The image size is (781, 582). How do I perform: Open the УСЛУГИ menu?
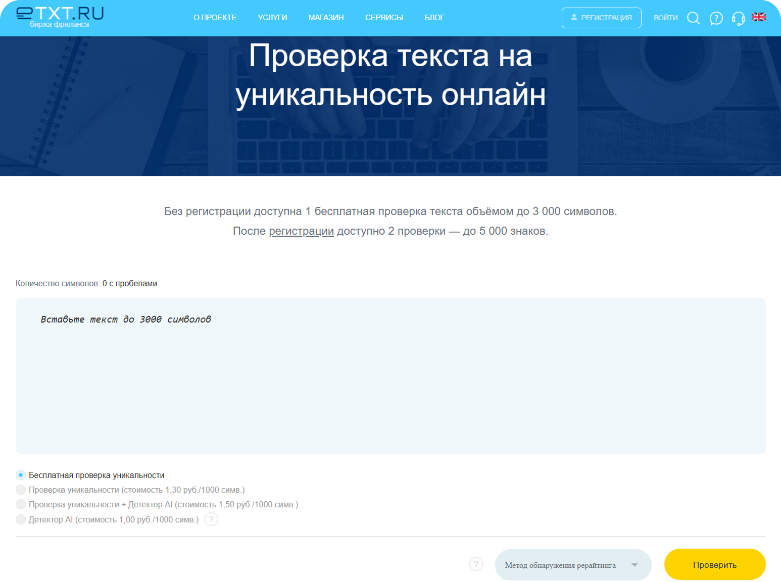tap(272, 18)
